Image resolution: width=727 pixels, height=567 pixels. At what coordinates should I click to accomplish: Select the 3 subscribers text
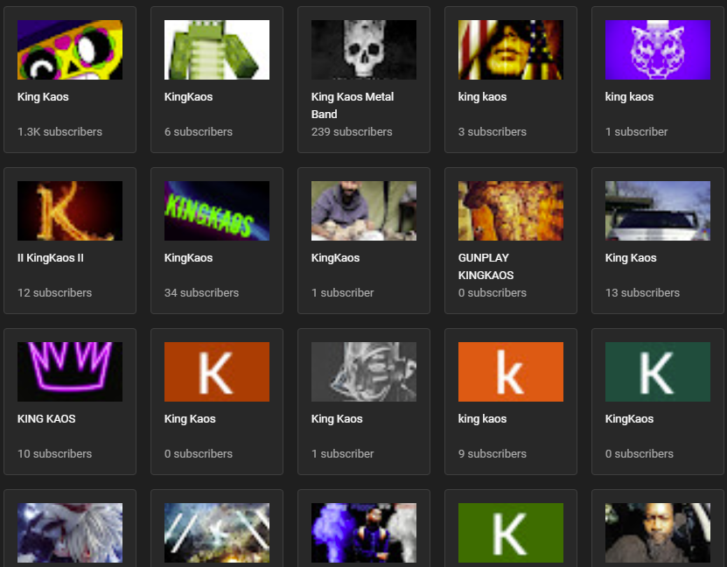[493, 131]
